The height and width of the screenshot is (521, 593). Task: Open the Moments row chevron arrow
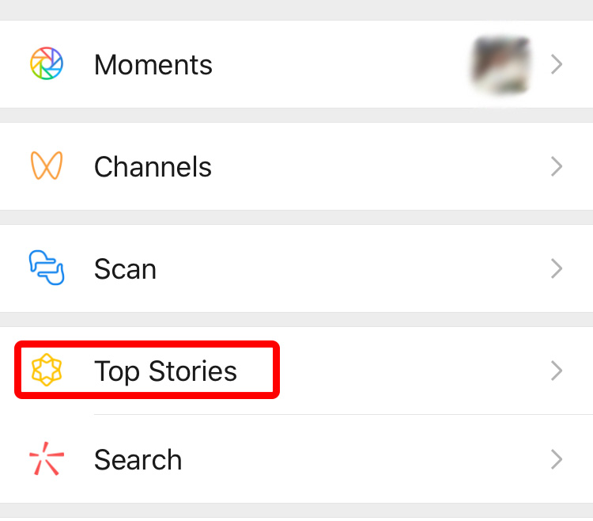557,64
